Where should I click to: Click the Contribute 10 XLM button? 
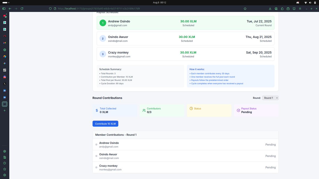[105, 124]
